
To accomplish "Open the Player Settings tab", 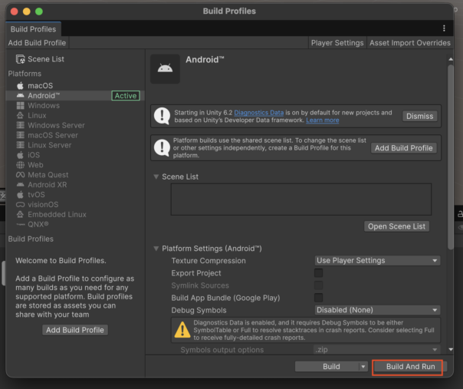I will click(337, 43).
